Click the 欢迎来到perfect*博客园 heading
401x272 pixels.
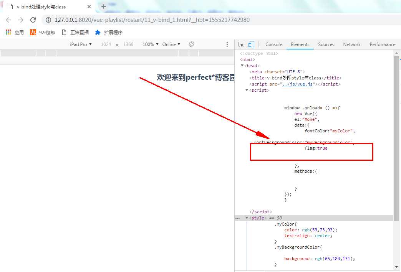click(x=196, y=77)
